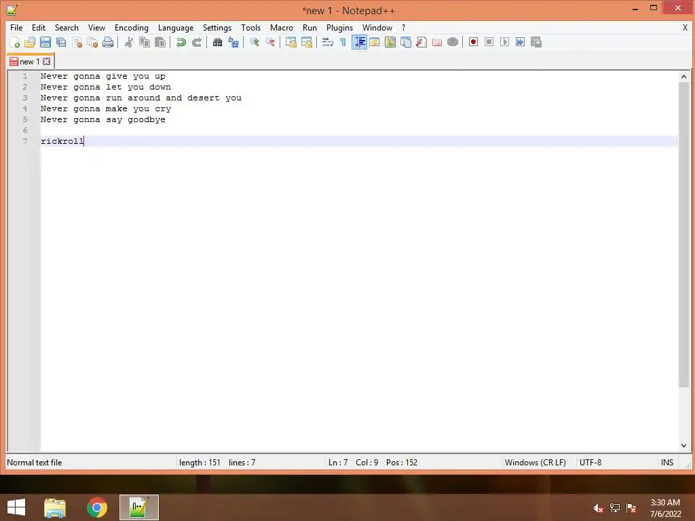Image resolution: width=695 pixels, height=521 pixels.
Task: Open the Document Map panel icon
Action: [390, 42]
